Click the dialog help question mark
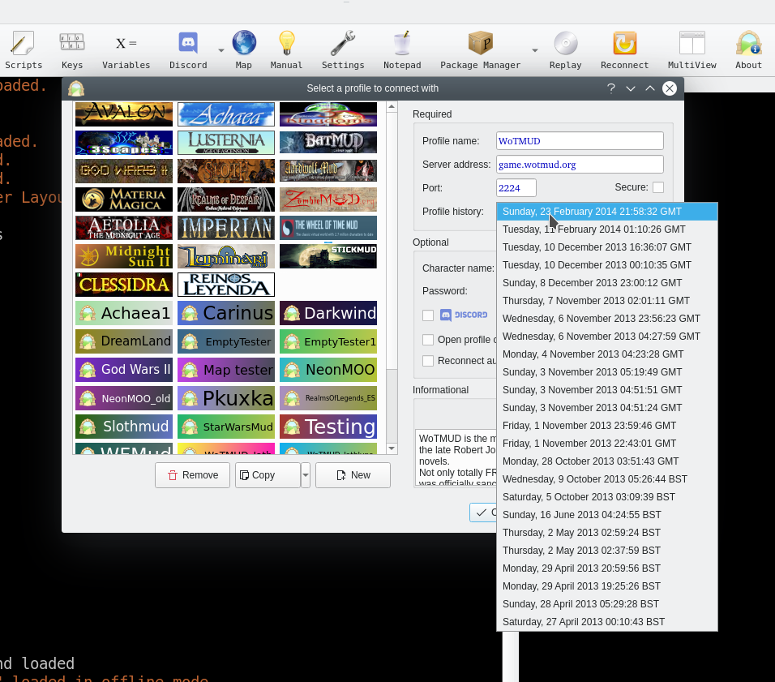Screen dimensions: 775x682 611,88
